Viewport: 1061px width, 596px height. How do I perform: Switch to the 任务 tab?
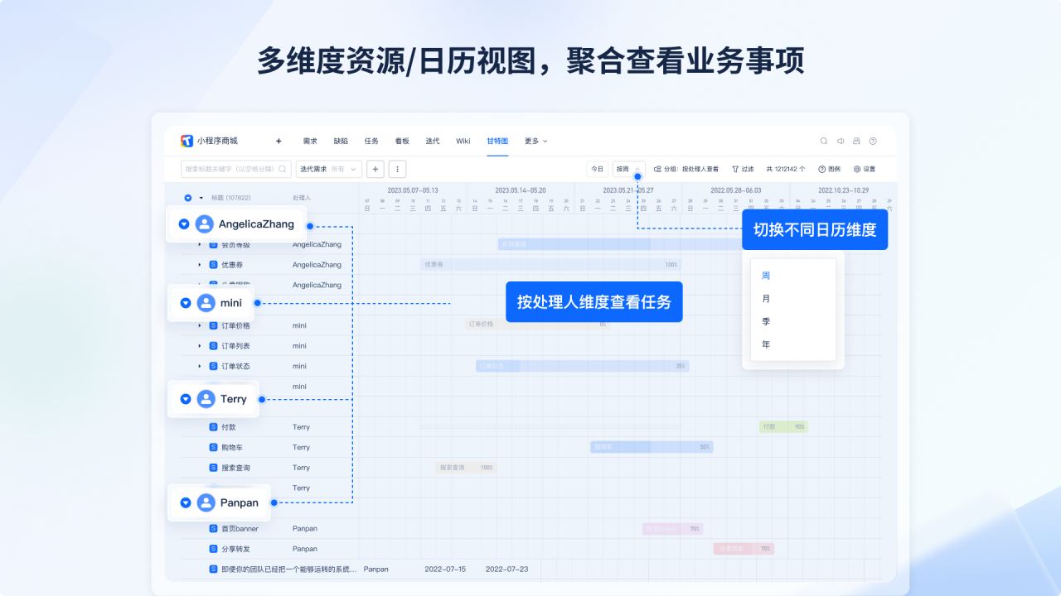[x=371, y=141]
